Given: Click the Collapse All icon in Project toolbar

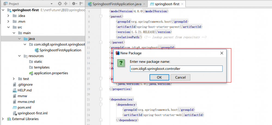Looking at the screenshot, I should [x=66, y=4].
